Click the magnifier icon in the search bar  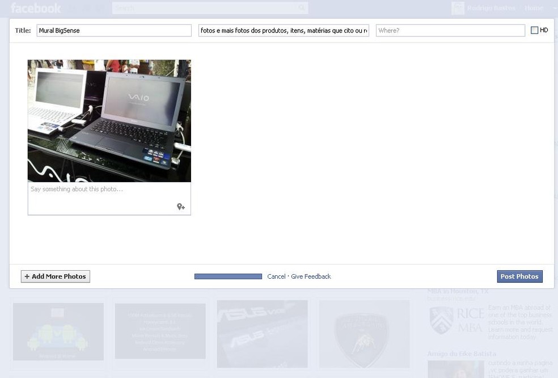coord(301,7)
